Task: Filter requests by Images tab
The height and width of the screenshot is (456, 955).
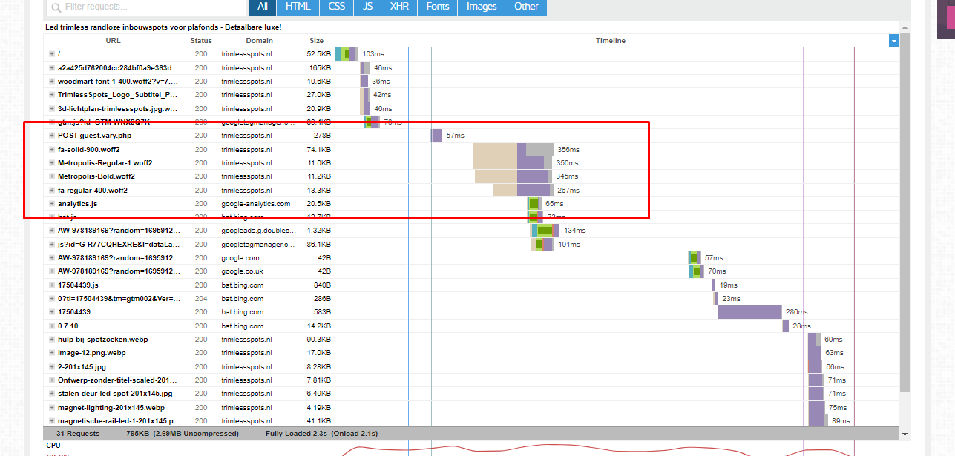Action: tap(482, 7)
